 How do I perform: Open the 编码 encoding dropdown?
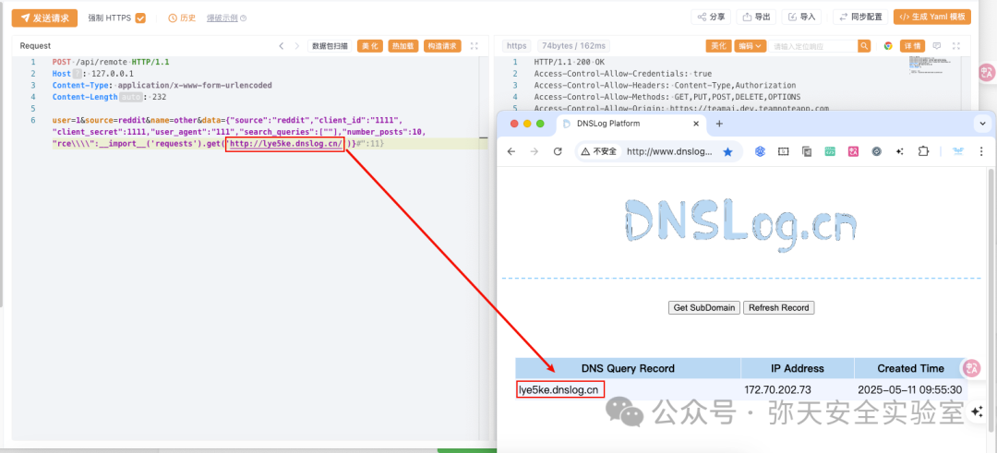(751, 46)
